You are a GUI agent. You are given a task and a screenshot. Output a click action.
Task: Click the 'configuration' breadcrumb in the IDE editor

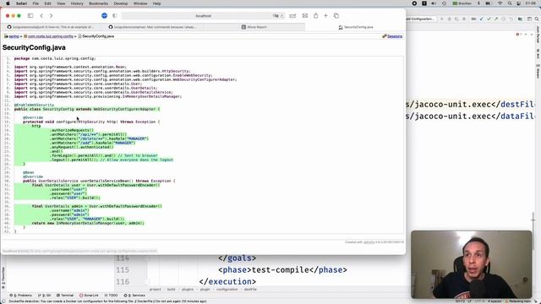click(227, 290)
